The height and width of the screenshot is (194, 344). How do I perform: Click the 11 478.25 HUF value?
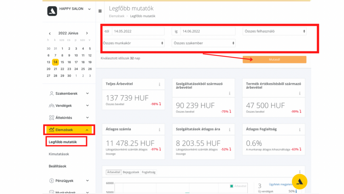click(130, 143)
